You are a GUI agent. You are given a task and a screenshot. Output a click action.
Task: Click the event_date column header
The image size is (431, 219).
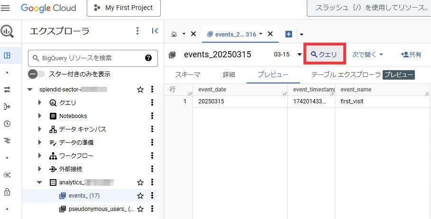[x=240, y=90]
